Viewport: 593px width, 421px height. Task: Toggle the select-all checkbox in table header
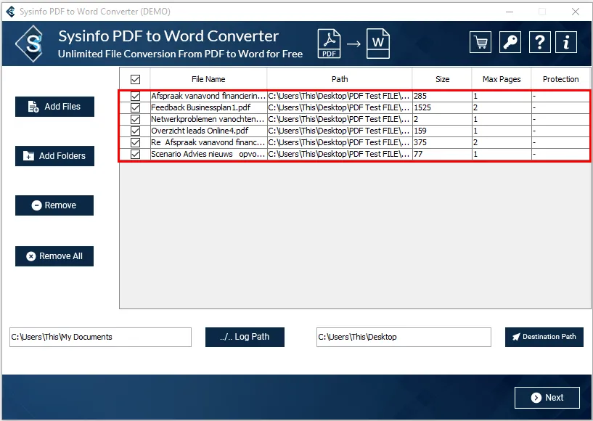coord(135,79)
